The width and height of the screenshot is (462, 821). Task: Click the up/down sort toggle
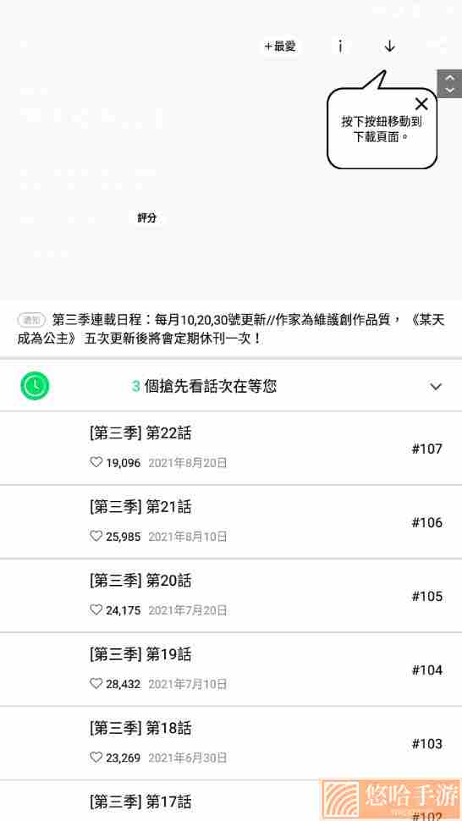pyautogui.click(x=449, y=83)
